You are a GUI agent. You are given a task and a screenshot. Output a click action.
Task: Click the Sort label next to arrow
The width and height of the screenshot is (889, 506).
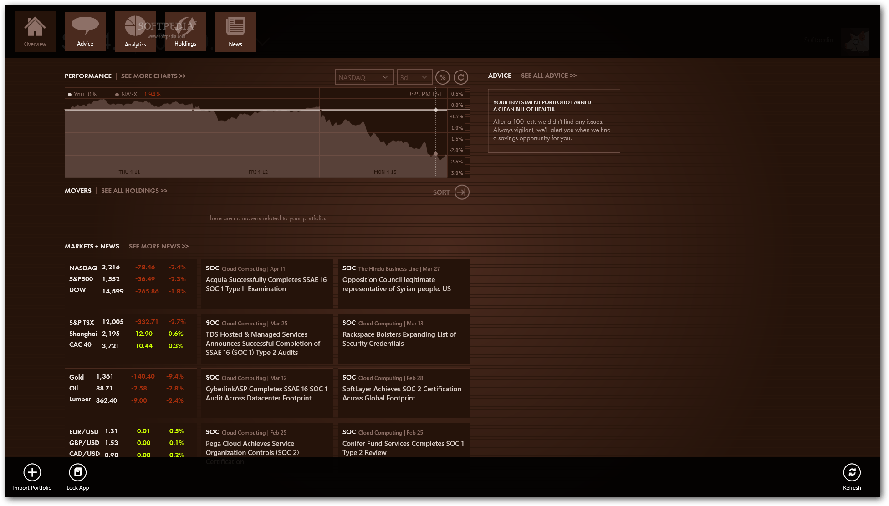point(441,192)
